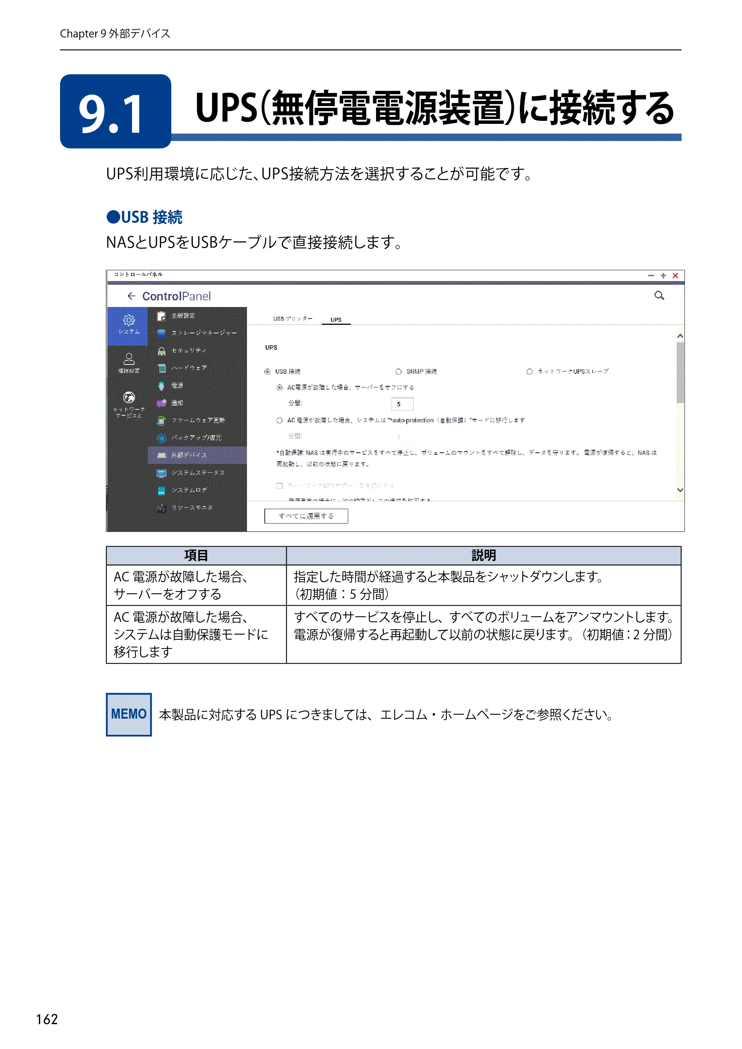The height and width of the screenshot is (1049, 742).
Task: Switch to the USB プリンター tab
Action: tap(293, 319)
